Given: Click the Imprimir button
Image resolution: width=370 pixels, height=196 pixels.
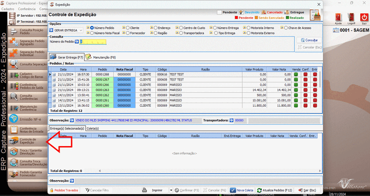Looking at the screenshot, I should pos(155,190).
